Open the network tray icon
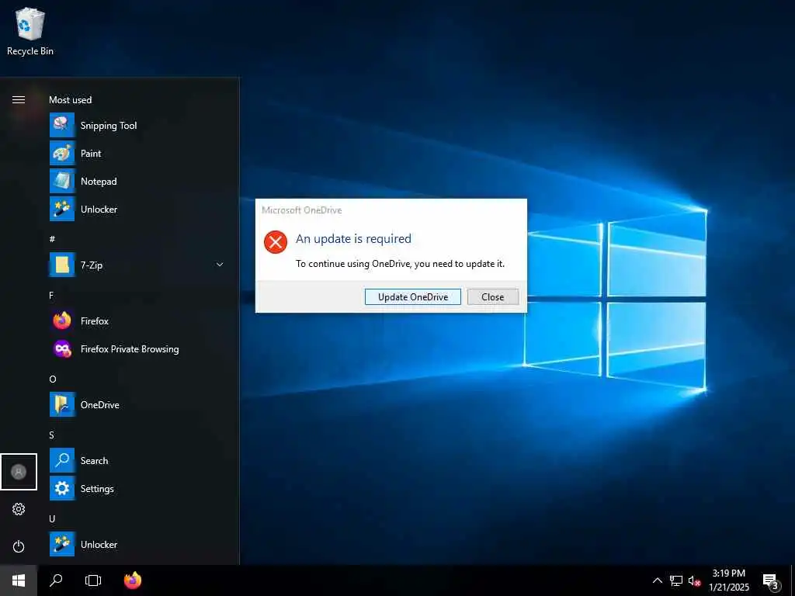This screenshot has width=795, height=596. click(x=676, y=580)
